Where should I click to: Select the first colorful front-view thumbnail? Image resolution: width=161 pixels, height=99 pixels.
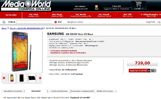point(12,78)
